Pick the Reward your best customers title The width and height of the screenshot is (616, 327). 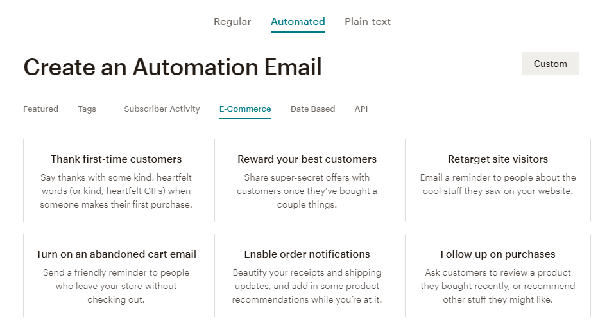tap(307, 159)
